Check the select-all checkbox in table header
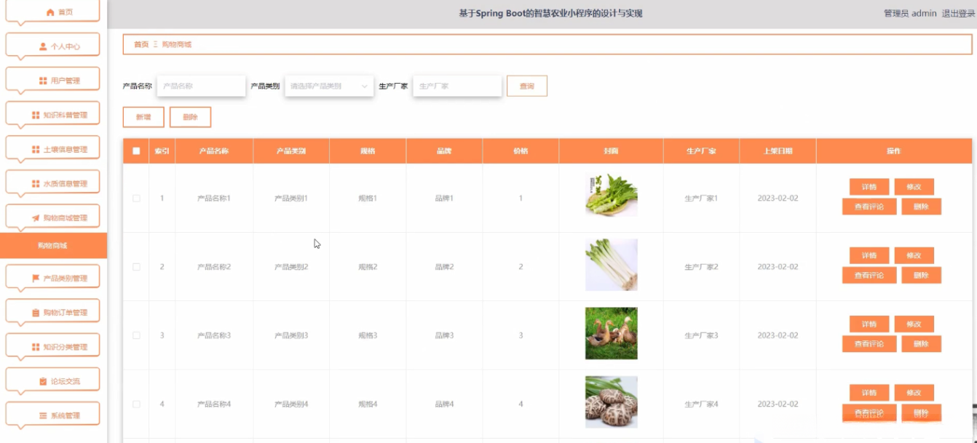The width and height of the screenshot is (977, 443). coord(135,151)
